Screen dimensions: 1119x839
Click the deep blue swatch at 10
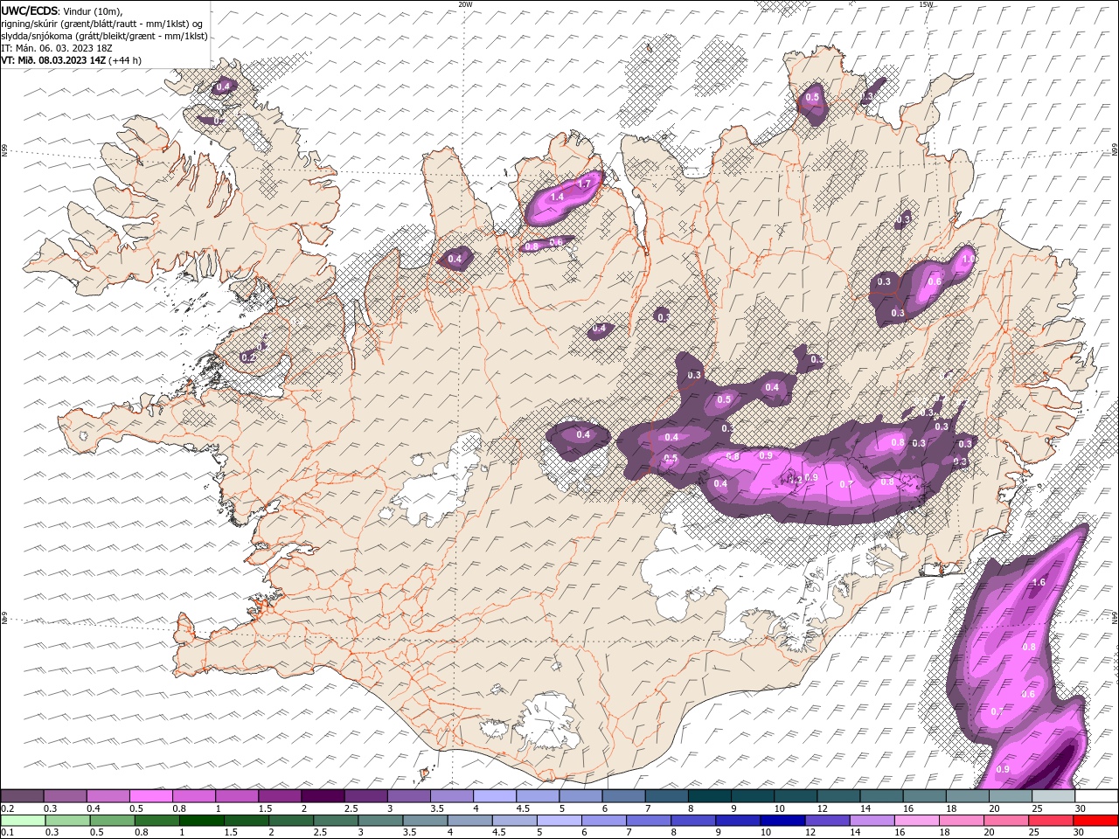782,821
